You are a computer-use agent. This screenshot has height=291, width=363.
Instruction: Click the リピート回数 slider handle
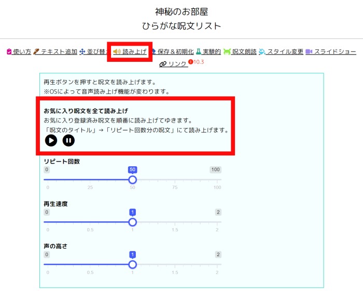pos(132,179)
